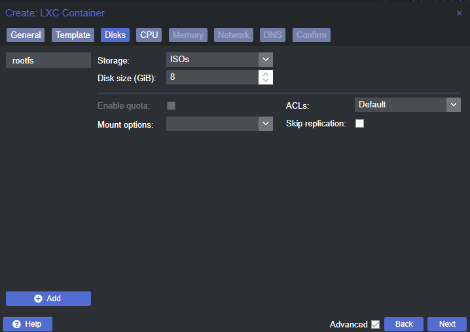Increase disk size with up arrow
The image size is (470, 332).
(265, 74)
